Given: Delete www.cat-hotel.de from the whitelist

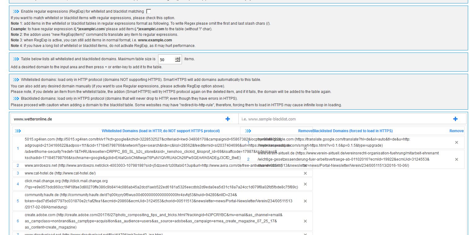Looking at the screenshot, I should 305,173.
